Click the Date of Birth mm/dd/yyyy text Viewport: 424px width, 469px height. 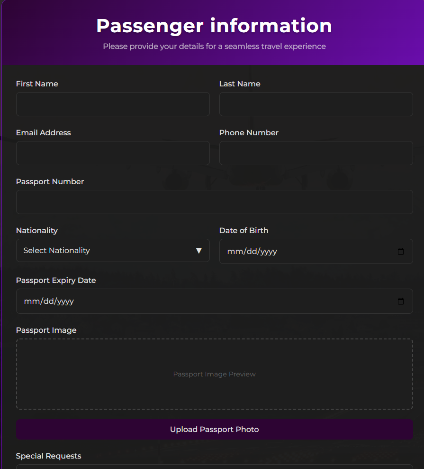(x=252, y=252)
